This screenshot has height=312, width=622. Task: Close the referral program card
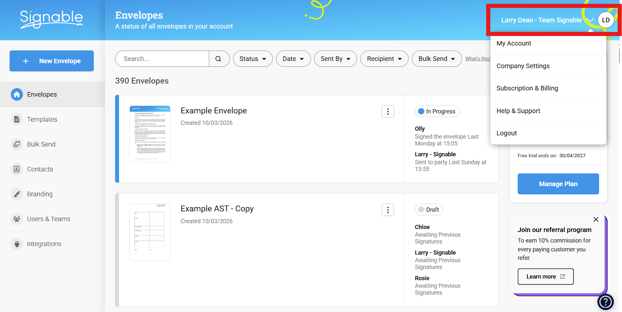596,220
